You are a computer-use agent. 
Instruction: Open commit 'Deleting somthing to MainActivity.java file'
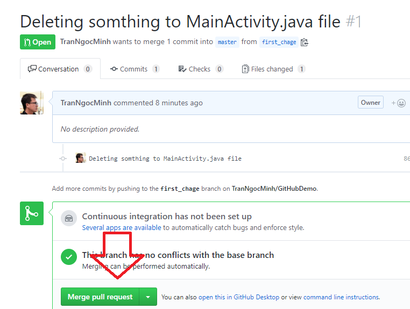pos(165,159)
